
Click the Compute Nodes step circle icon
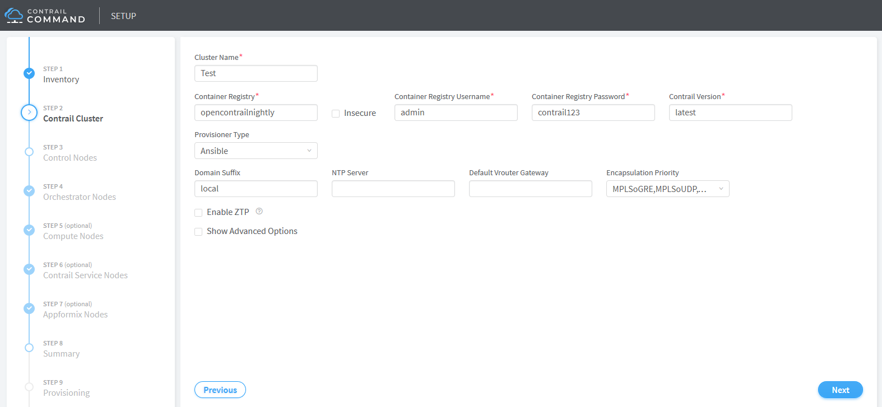(x=29, y=230)
